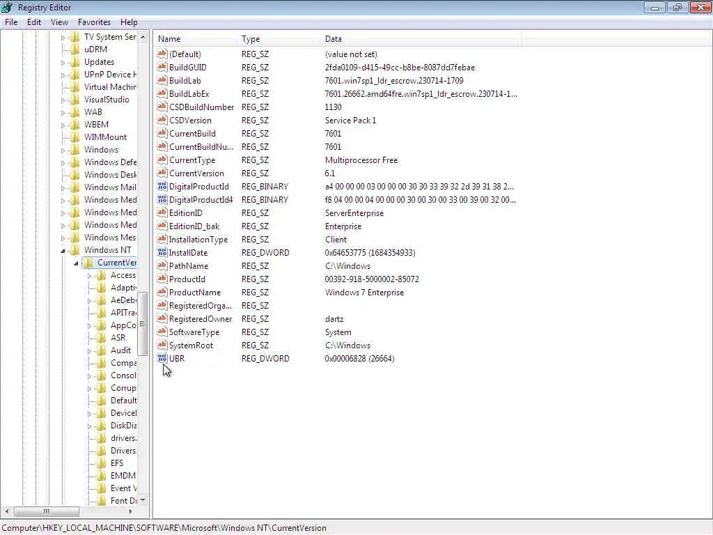Viewport: 713px width, 535px height.
Task: Click the folder icon of VisualStudio key
Action: (x=75, y=99)
